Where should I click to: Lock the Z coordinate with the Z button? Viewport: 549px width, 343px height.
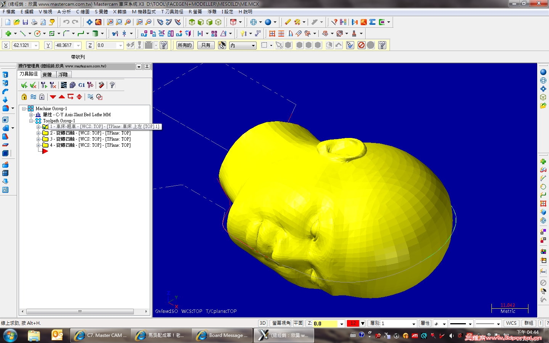(90, 45)
